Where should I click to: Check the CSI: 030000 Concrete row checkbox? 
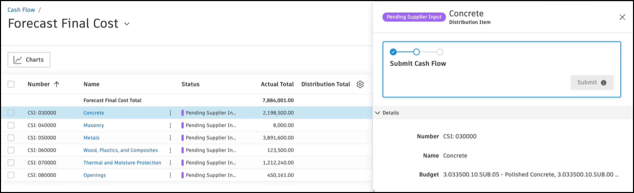pyautogui.click(x=11, y=113)
